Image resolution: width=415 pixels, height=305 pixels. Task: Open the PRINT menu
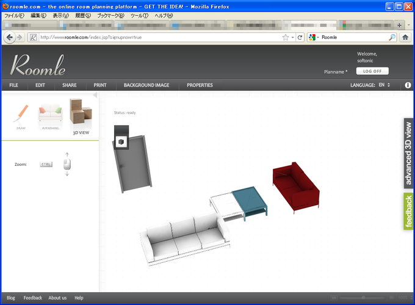(100, 85)
